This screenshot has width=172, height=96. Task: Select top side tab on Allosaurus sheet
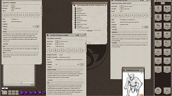41,8
